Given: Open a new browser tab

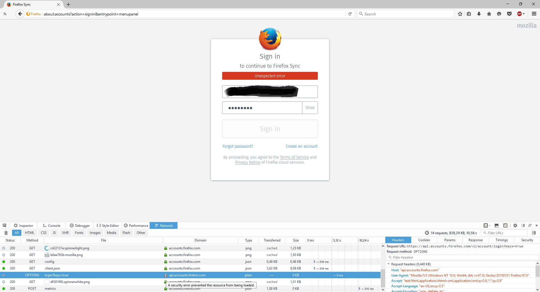Looking at the screenshot, I should pos(68,4).
